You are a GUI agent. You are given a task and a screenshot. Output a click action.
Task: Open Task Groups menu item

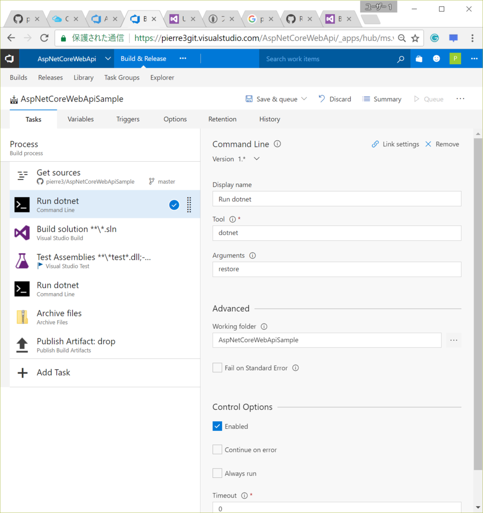pos(122,78)
